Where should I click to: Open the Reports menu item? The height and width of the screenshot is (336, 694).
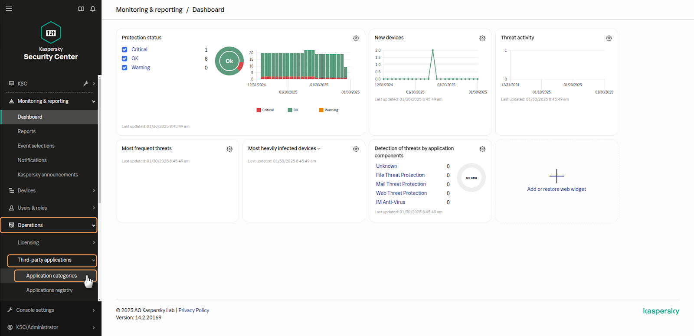coord(26,131)
